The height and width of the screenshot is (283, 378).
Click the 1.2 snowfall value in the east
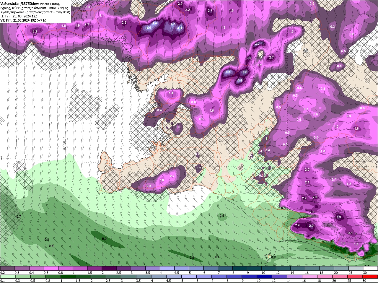(x=349, y=184)
